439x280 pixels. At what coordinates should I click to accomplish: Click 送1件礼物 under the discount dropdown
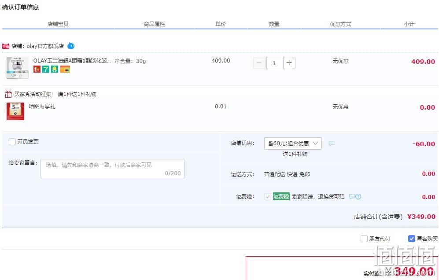click(295, 154)
